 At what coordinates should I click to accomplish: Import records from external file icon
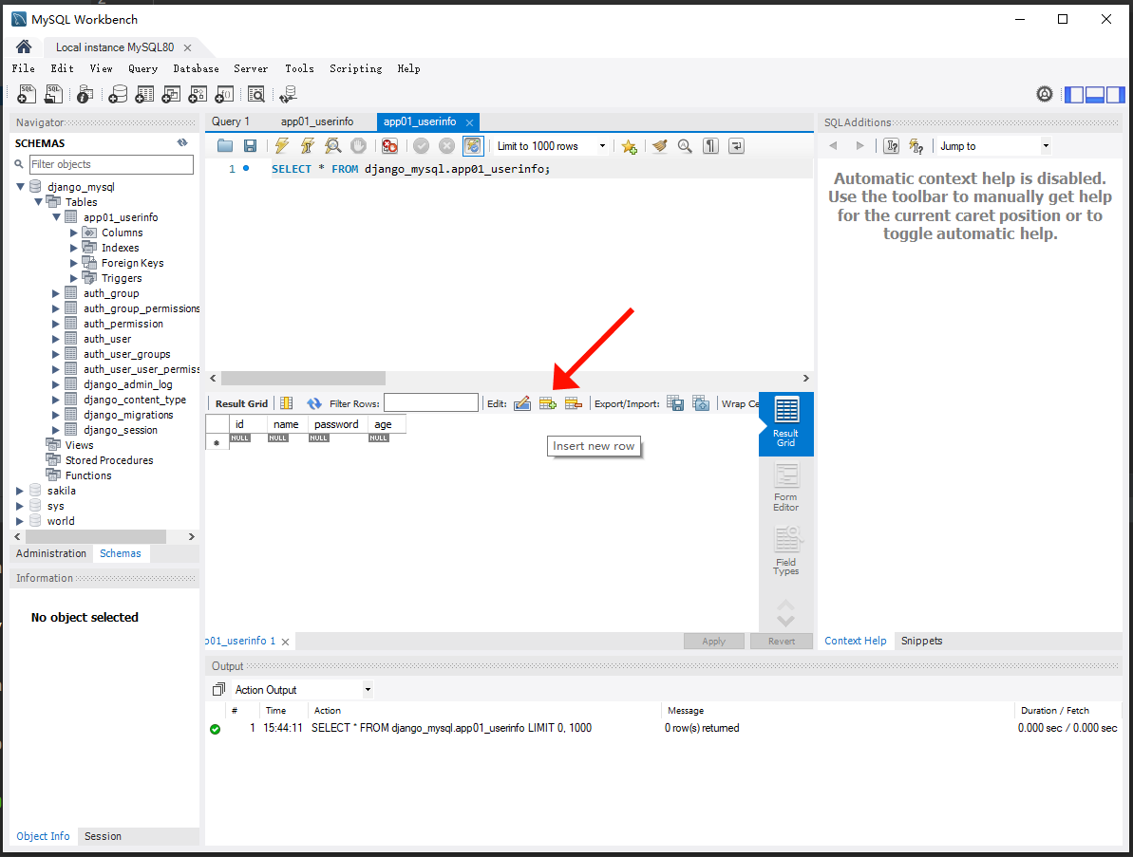pyautogui.click(x=701, y=403)
